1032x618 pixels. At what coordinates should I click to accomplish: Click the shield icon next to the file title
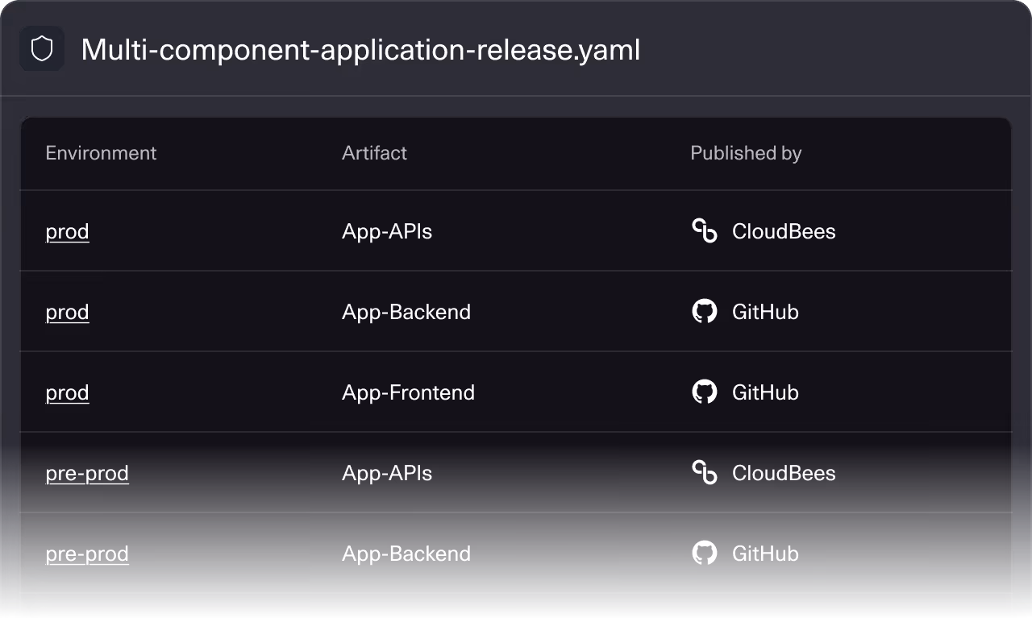(x=41, y=48)
